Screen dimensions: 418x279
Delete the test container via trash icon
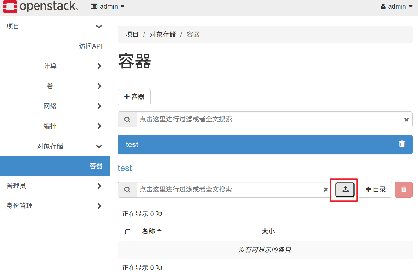402,144
